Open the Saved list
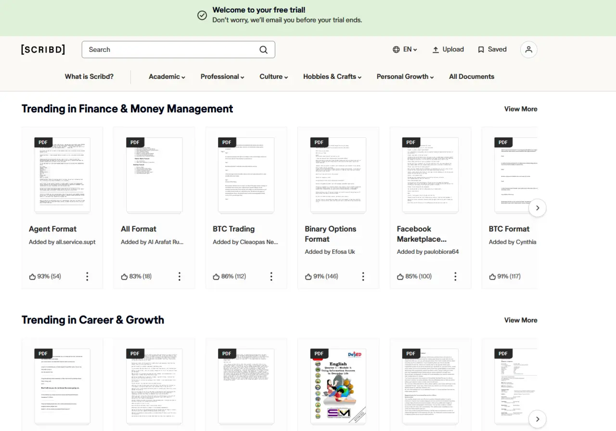The height and width of the screenshot is (431, 616). pos(492,49)
